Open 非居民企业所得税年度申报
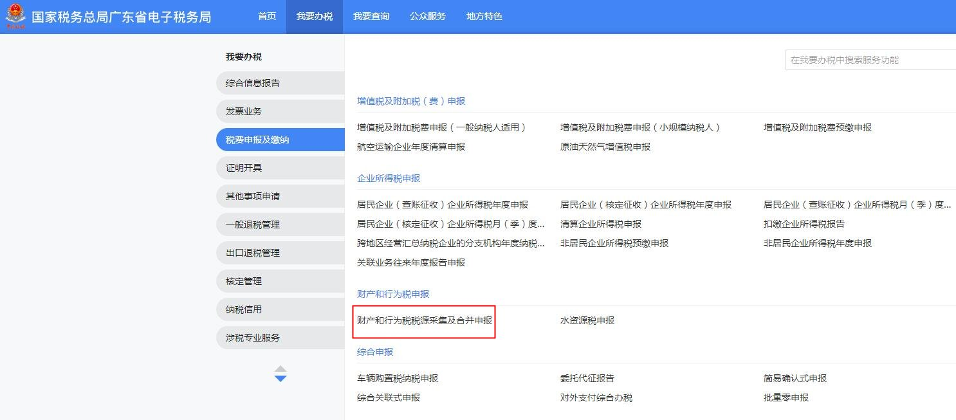 pos(818,243)
